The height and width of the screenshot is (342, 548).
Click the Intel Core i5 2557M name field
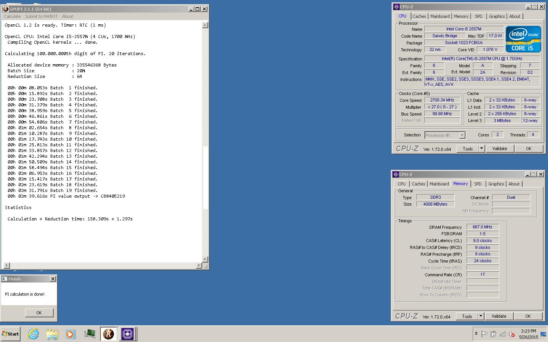464,29
